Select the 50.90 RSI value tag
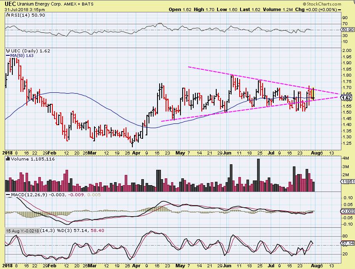 347,30
